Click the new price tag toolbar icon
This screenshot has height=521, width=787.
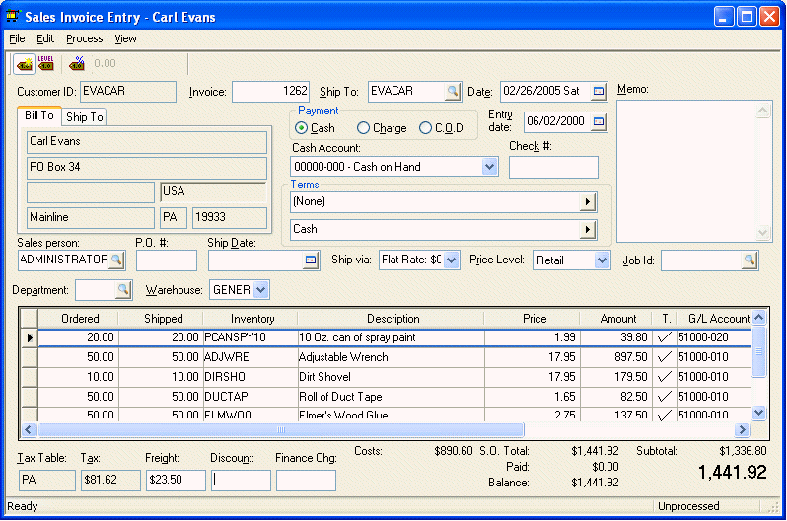24,64
